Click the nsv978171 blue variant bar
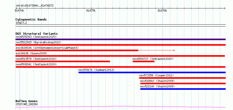Screen dimensions: 233x110 [x=152, y=72]
